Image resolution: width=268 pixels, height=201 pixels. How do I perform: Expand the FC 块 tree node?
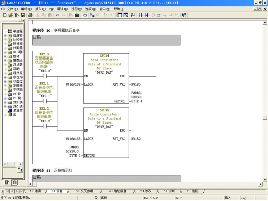(x=5, y=98)
